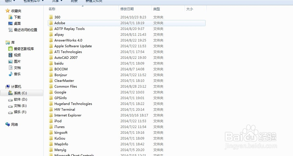This screenshot has height=156, width=293.
Task: Click the Favorites star icon (收藏夹)
Action: 8,11
